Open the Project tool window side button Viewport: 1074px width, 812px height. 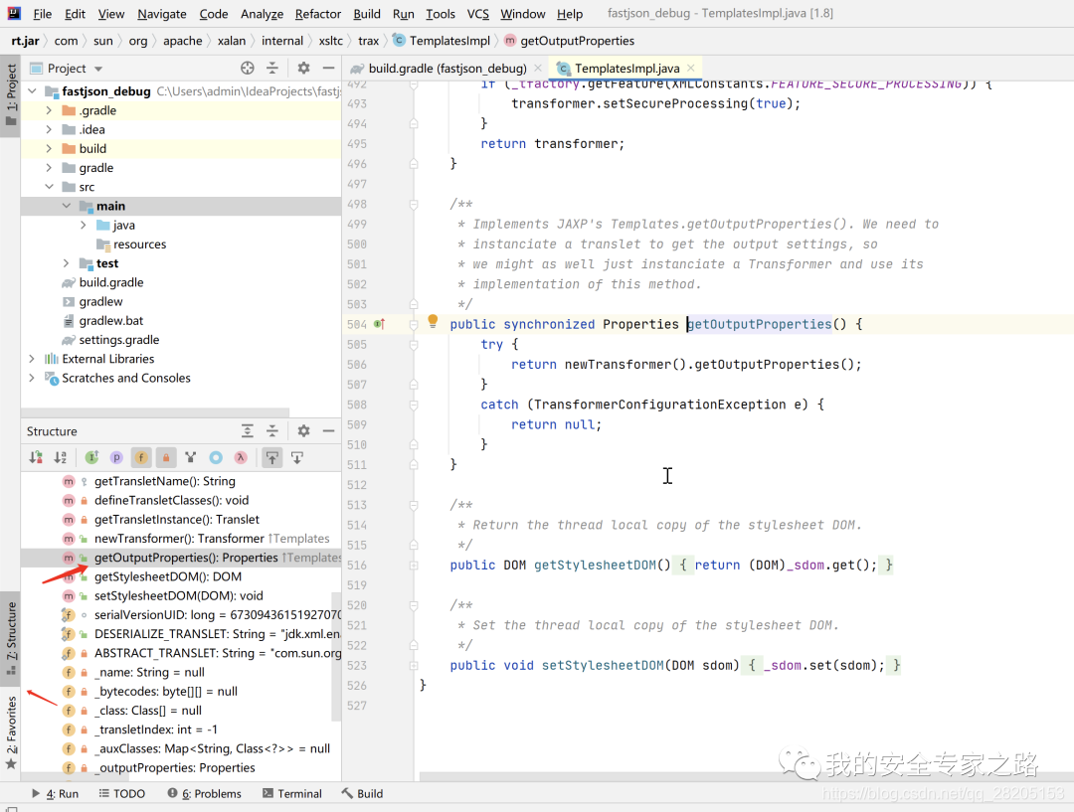pyautogui.click(x=10, y=95)
